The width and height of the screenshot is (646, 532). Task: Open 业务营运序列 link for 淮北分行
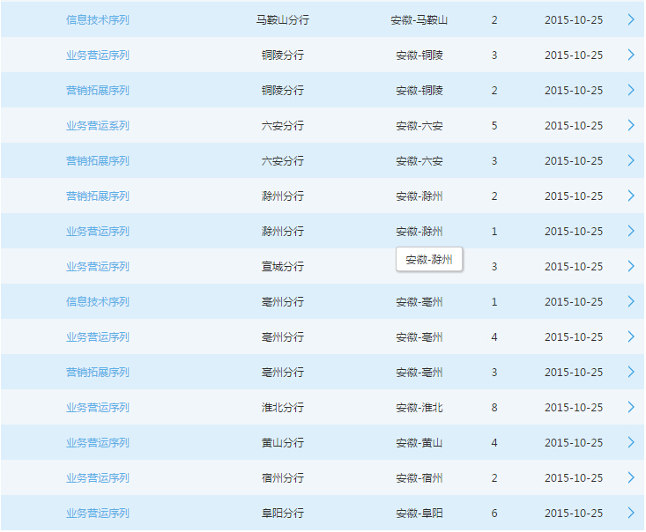click(97, 407)
